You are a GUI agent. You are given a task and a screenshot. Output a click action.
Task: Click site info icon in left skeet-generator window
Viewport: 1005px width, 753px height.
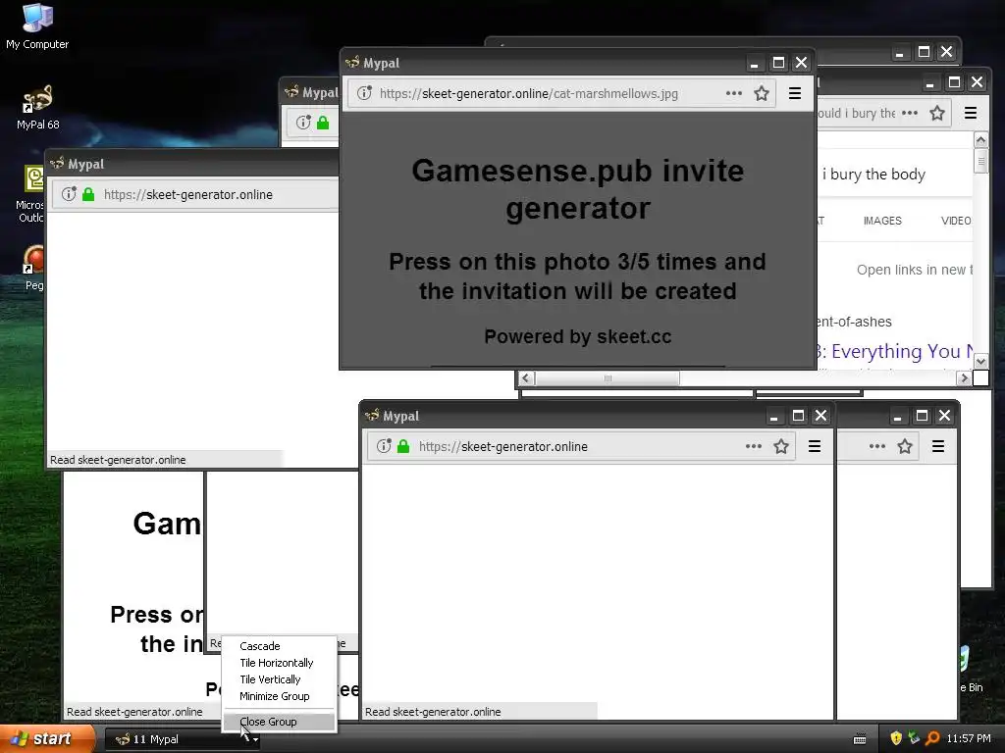coord(69,194)
